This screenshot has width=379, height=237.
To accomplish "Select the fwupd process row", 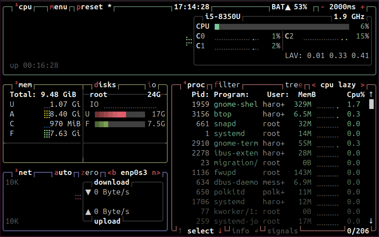I will [x=276, y=173].
